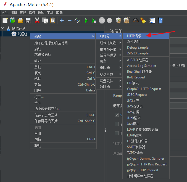Choose HTTP请求 sampler

pyautogui.click(x=146, y=36)
